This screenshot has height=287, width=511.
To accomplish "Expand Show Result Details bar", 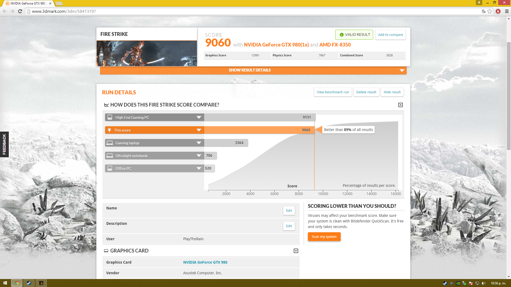I will pos(253,70).
